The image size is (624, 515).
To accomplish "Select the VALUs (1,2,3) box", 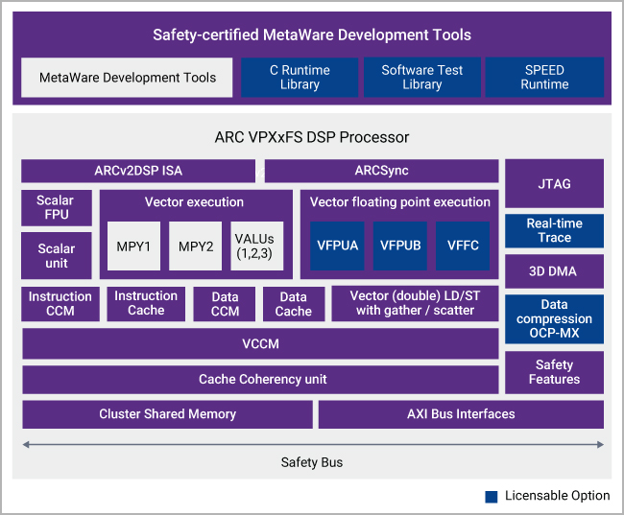I will (x=257, y=246).
